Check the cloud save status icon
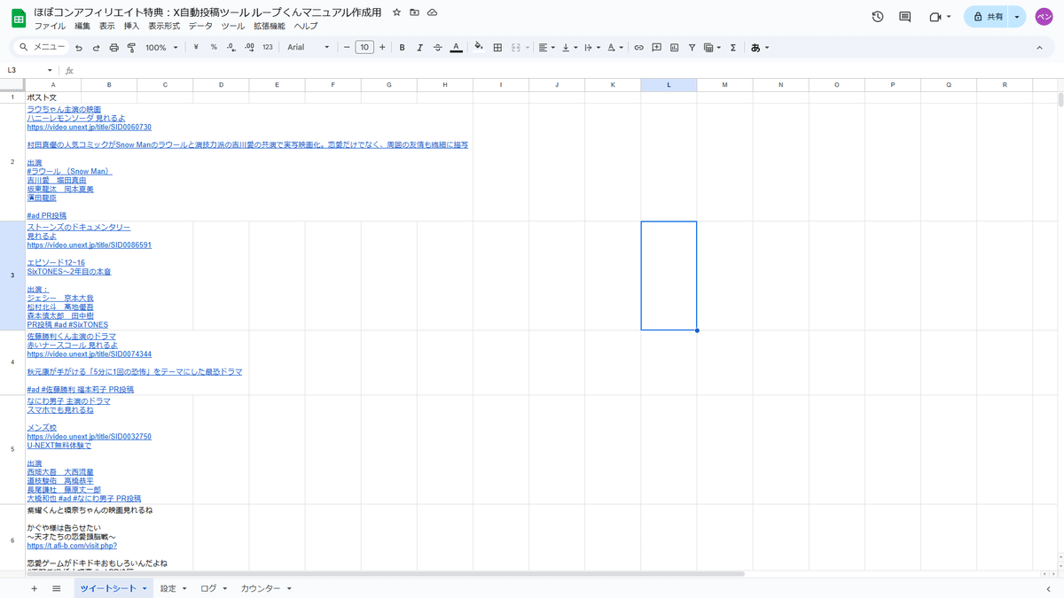The width and height of the screenshot is (1064, 598). coord(432,12)
